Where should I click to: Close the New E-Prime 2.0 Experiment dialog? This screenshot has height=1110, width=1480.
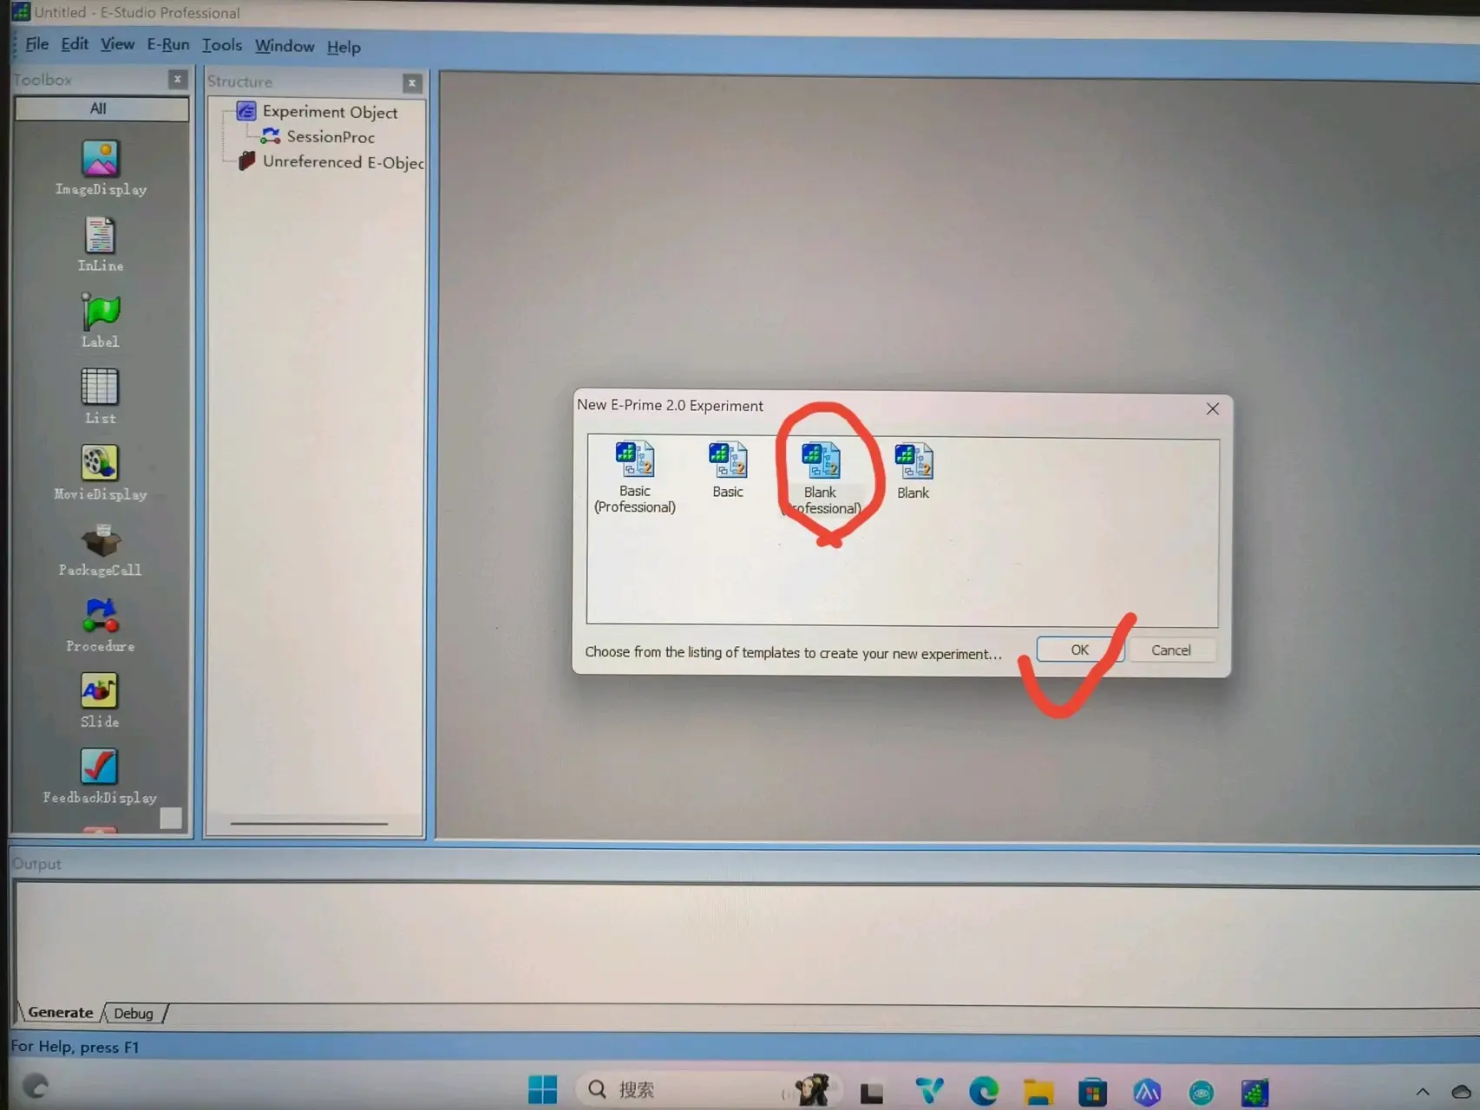tap(1213, 408)
